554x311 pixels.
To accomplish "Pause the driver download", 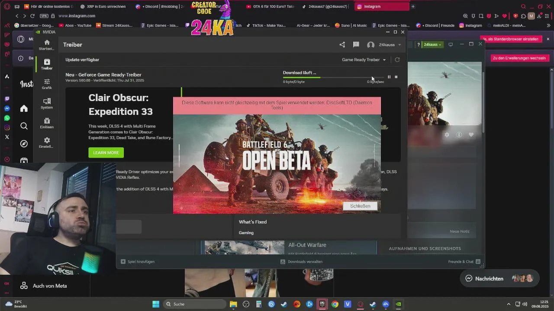I will click(x=389, y=77).
